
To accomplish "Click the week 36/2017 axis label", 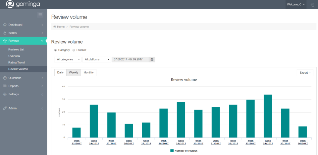I will pyautogui.click(x=302, y=142).
